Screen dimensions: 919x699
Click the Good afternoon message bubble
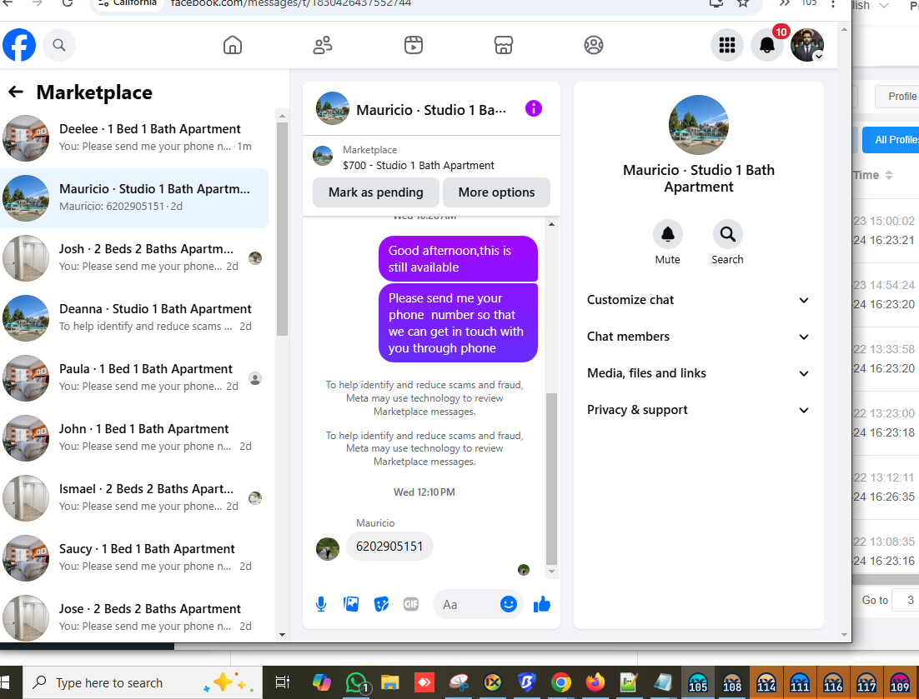click(458, 259)
